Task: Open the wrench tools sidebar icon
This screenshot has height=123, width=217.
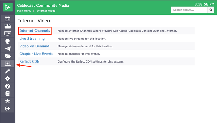Action: tap(7, 71)
